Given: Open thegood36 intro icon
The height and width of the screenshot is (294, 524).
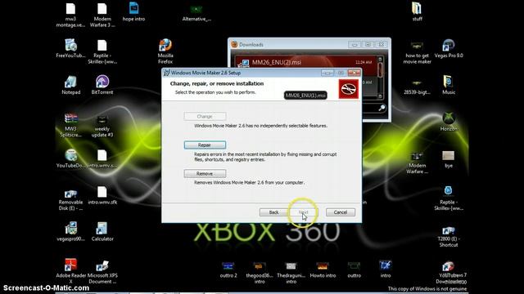Looking at the screenshot, I should click(260, 266).
